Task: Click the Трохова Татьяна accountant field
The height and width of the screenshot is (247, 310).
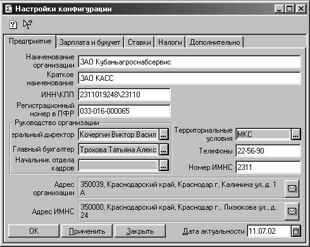Action: click(118, 150)
